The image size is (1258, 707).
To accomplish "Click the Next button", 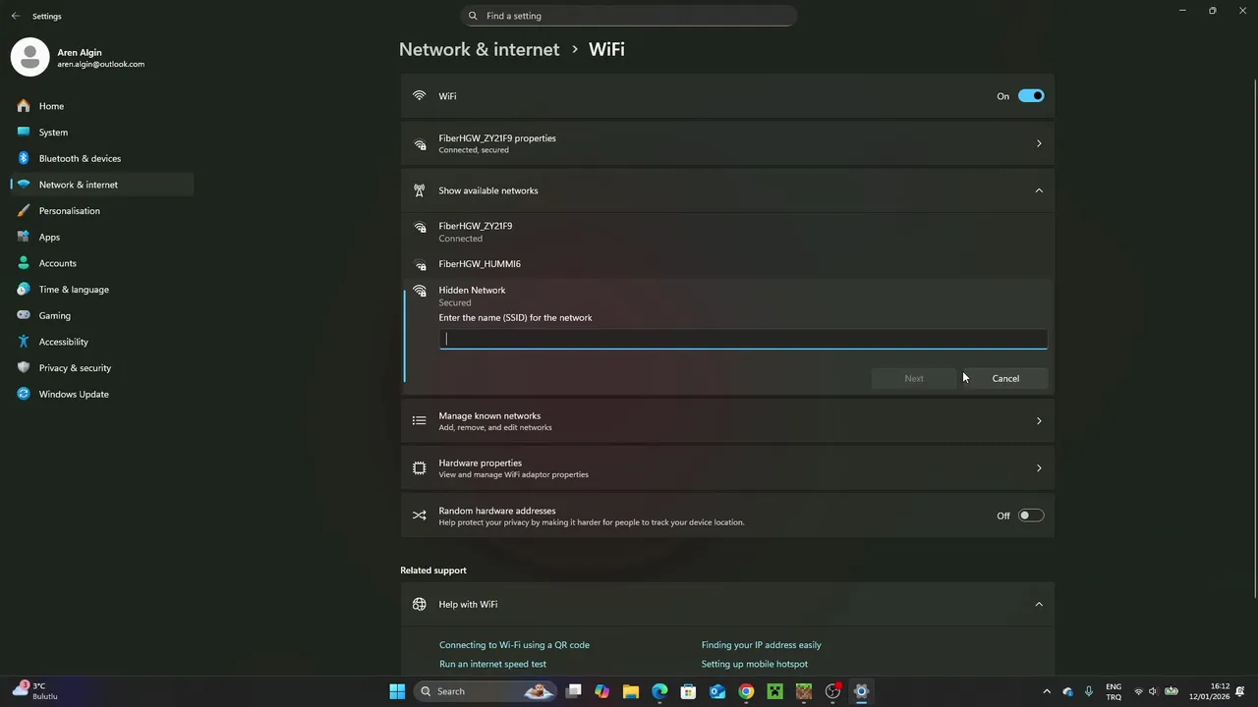I will 914,378.
